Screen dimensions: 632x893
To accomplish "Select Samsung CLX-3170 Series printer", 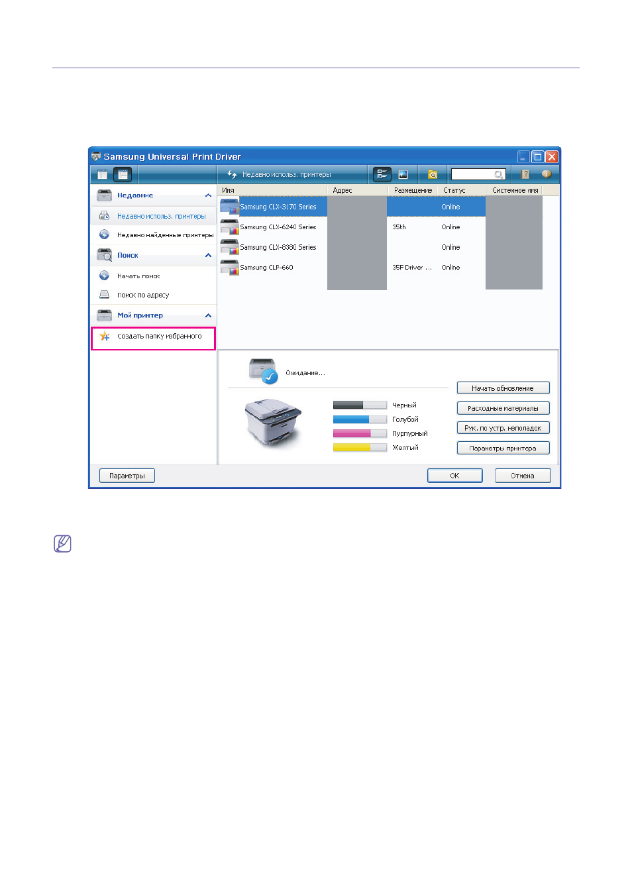I will point(278,207).
